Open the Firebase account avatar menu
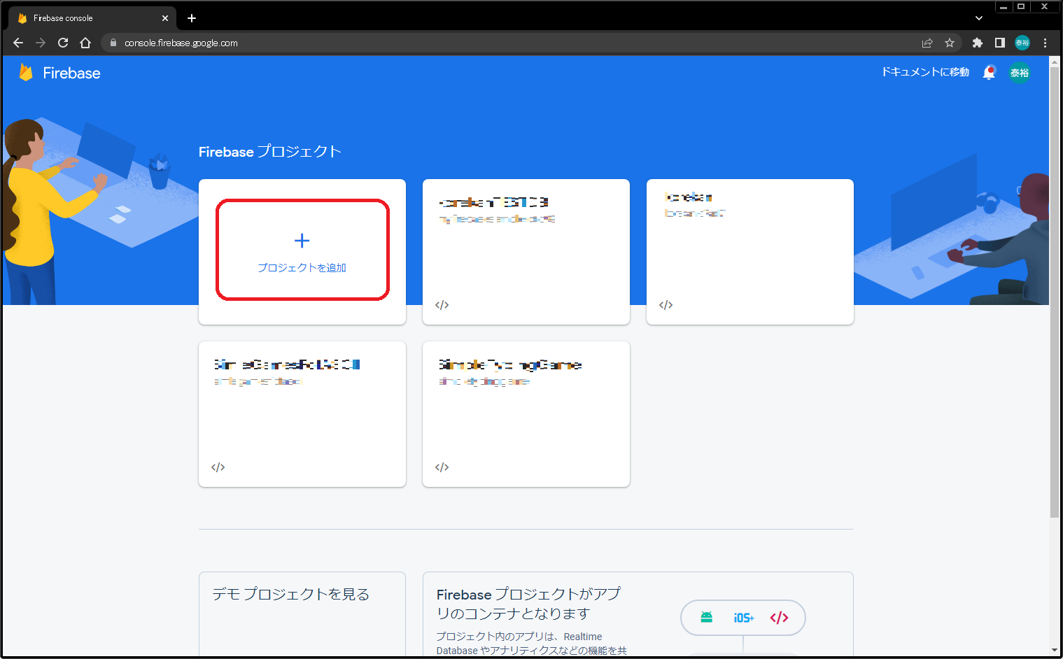1063x659 pixels. (x=1020, y=72)
